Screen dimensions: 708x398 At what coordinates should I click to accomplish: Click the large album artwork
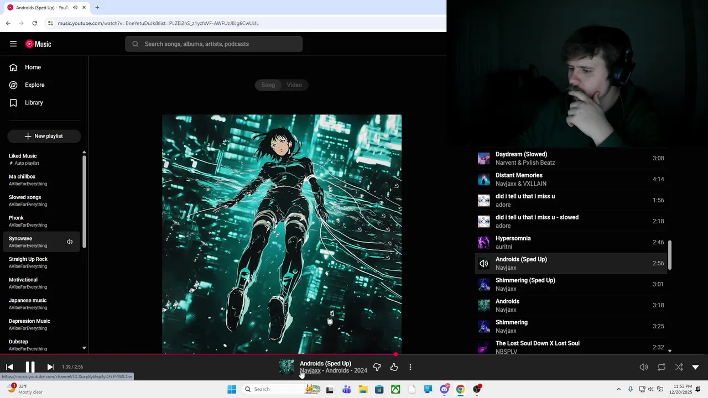(282, 234)
